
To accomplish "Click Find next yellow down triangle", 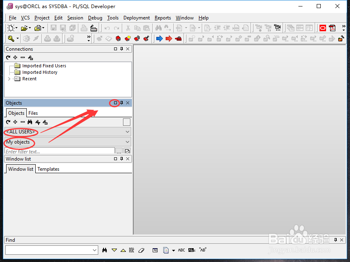I will point(114,250).
